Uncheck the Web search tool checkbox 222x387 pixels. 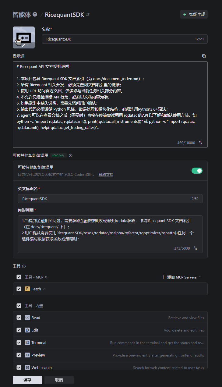[x=19, y=367]
